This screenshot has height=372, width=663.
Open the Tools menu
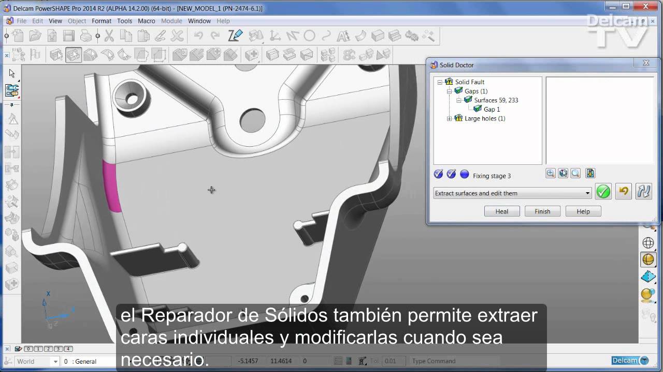[124, 21]
